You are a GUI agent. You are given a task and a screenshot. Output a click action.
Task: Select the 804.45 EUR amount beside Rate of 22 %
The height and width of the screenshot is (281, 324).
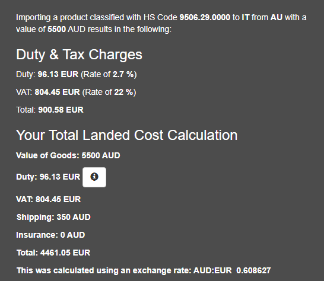[57, 92]
